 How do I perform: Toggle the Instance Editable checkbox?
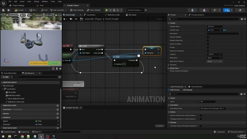pyautogui.click(x=208, y=37)
